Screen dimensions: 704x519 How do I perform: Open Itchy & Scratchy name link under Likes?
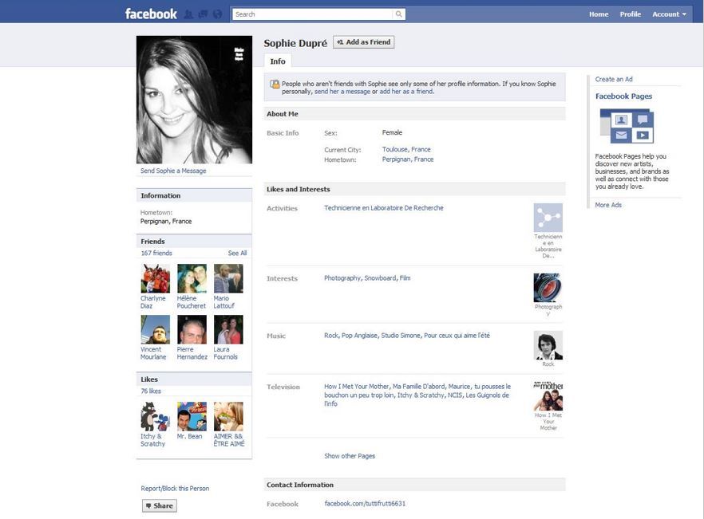click(153, 440)
